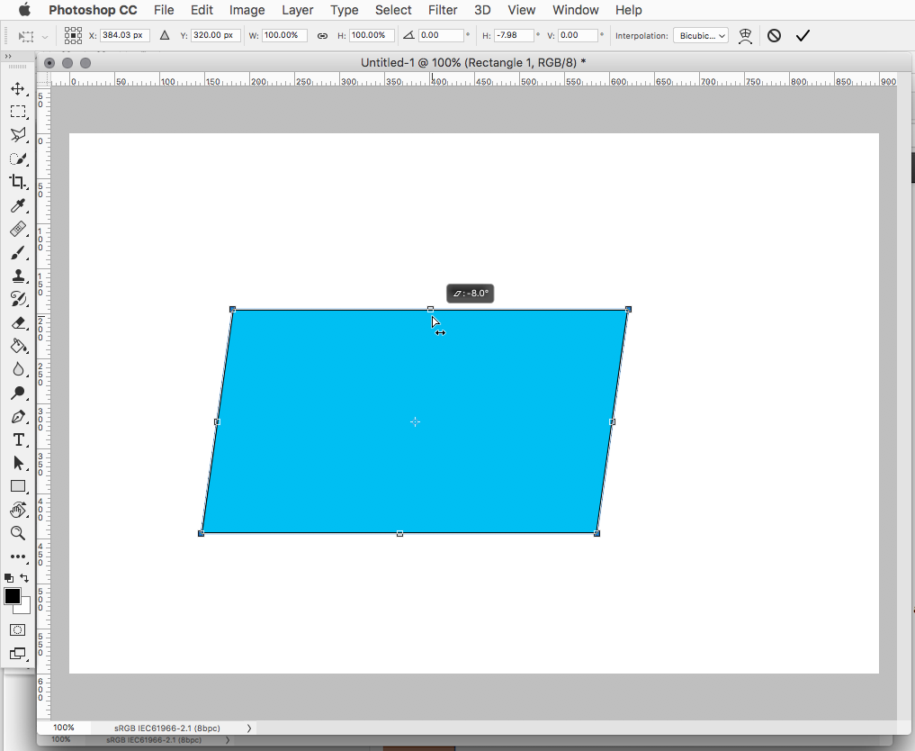Screen dimensions: 915x751
Task: Select the Path Selection tool
Action: coord(17,463)
